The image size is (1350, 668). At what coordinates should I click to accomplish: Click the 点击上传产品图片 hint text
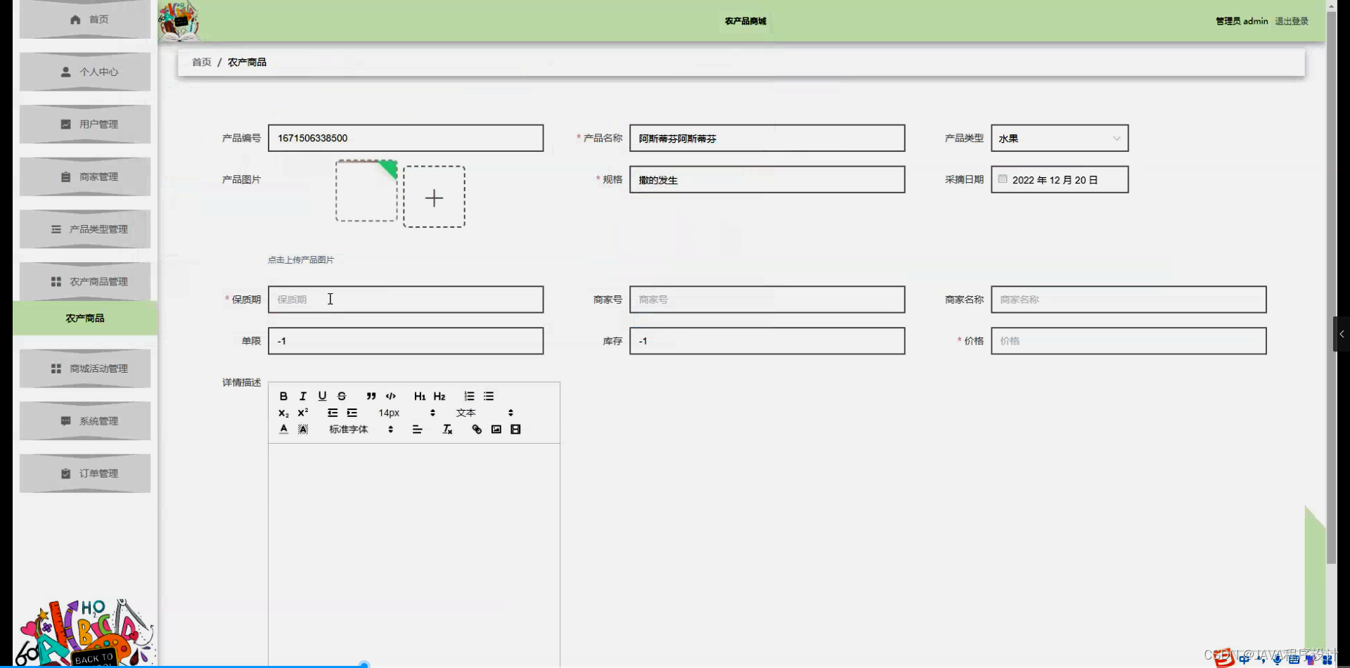301,259
